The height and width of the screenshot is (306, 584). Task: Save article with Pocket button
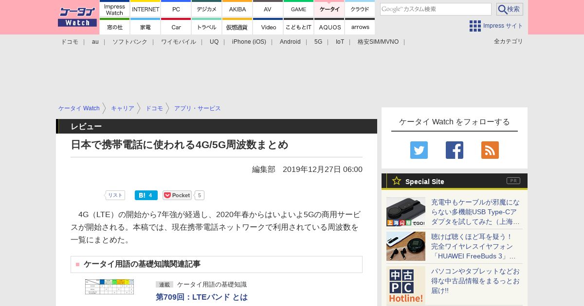click(x=177, y=195)
